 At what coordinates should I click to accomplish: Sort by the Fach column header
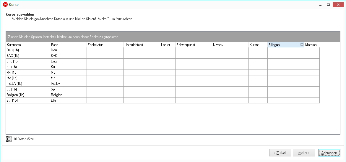coord(69,45)
